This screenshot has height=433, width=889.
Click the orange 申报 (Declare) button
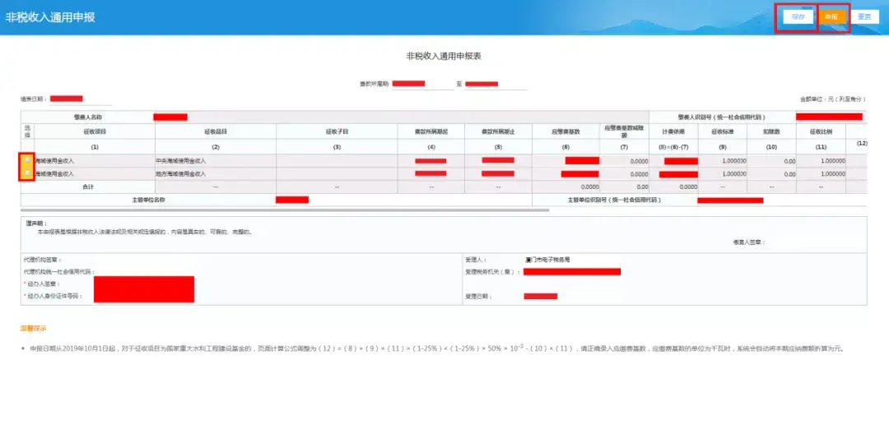pos(832,16)
